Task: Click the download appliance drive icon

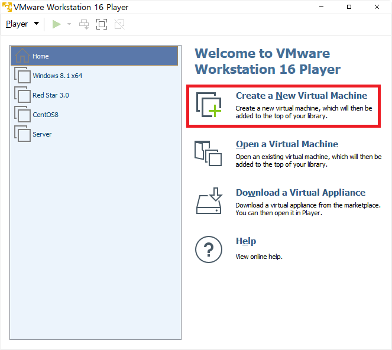Action: point(209,201)
